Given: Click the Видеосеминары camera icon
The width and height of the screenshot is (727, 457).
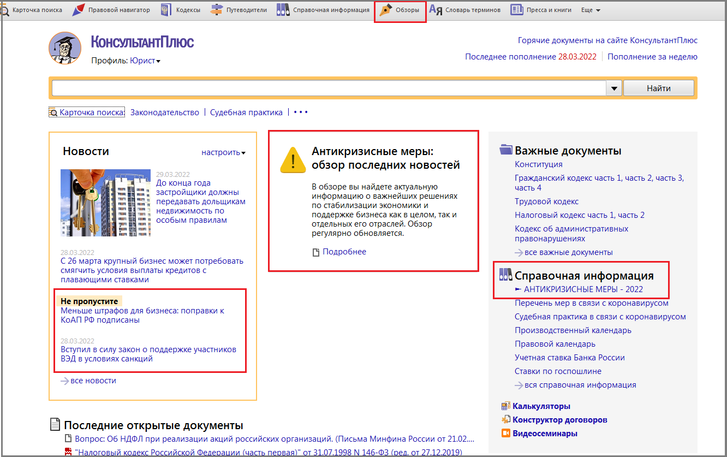Looking at the screenshot, I should tap(505, 434).
